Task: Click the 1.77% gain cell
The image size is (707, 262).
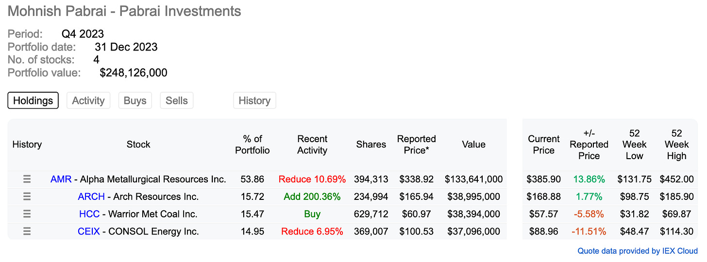Action: [589, 197]
